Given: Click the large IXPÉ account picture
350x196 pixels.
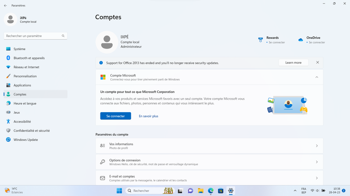Looking at the screenshot, I should tap(107, 42).
